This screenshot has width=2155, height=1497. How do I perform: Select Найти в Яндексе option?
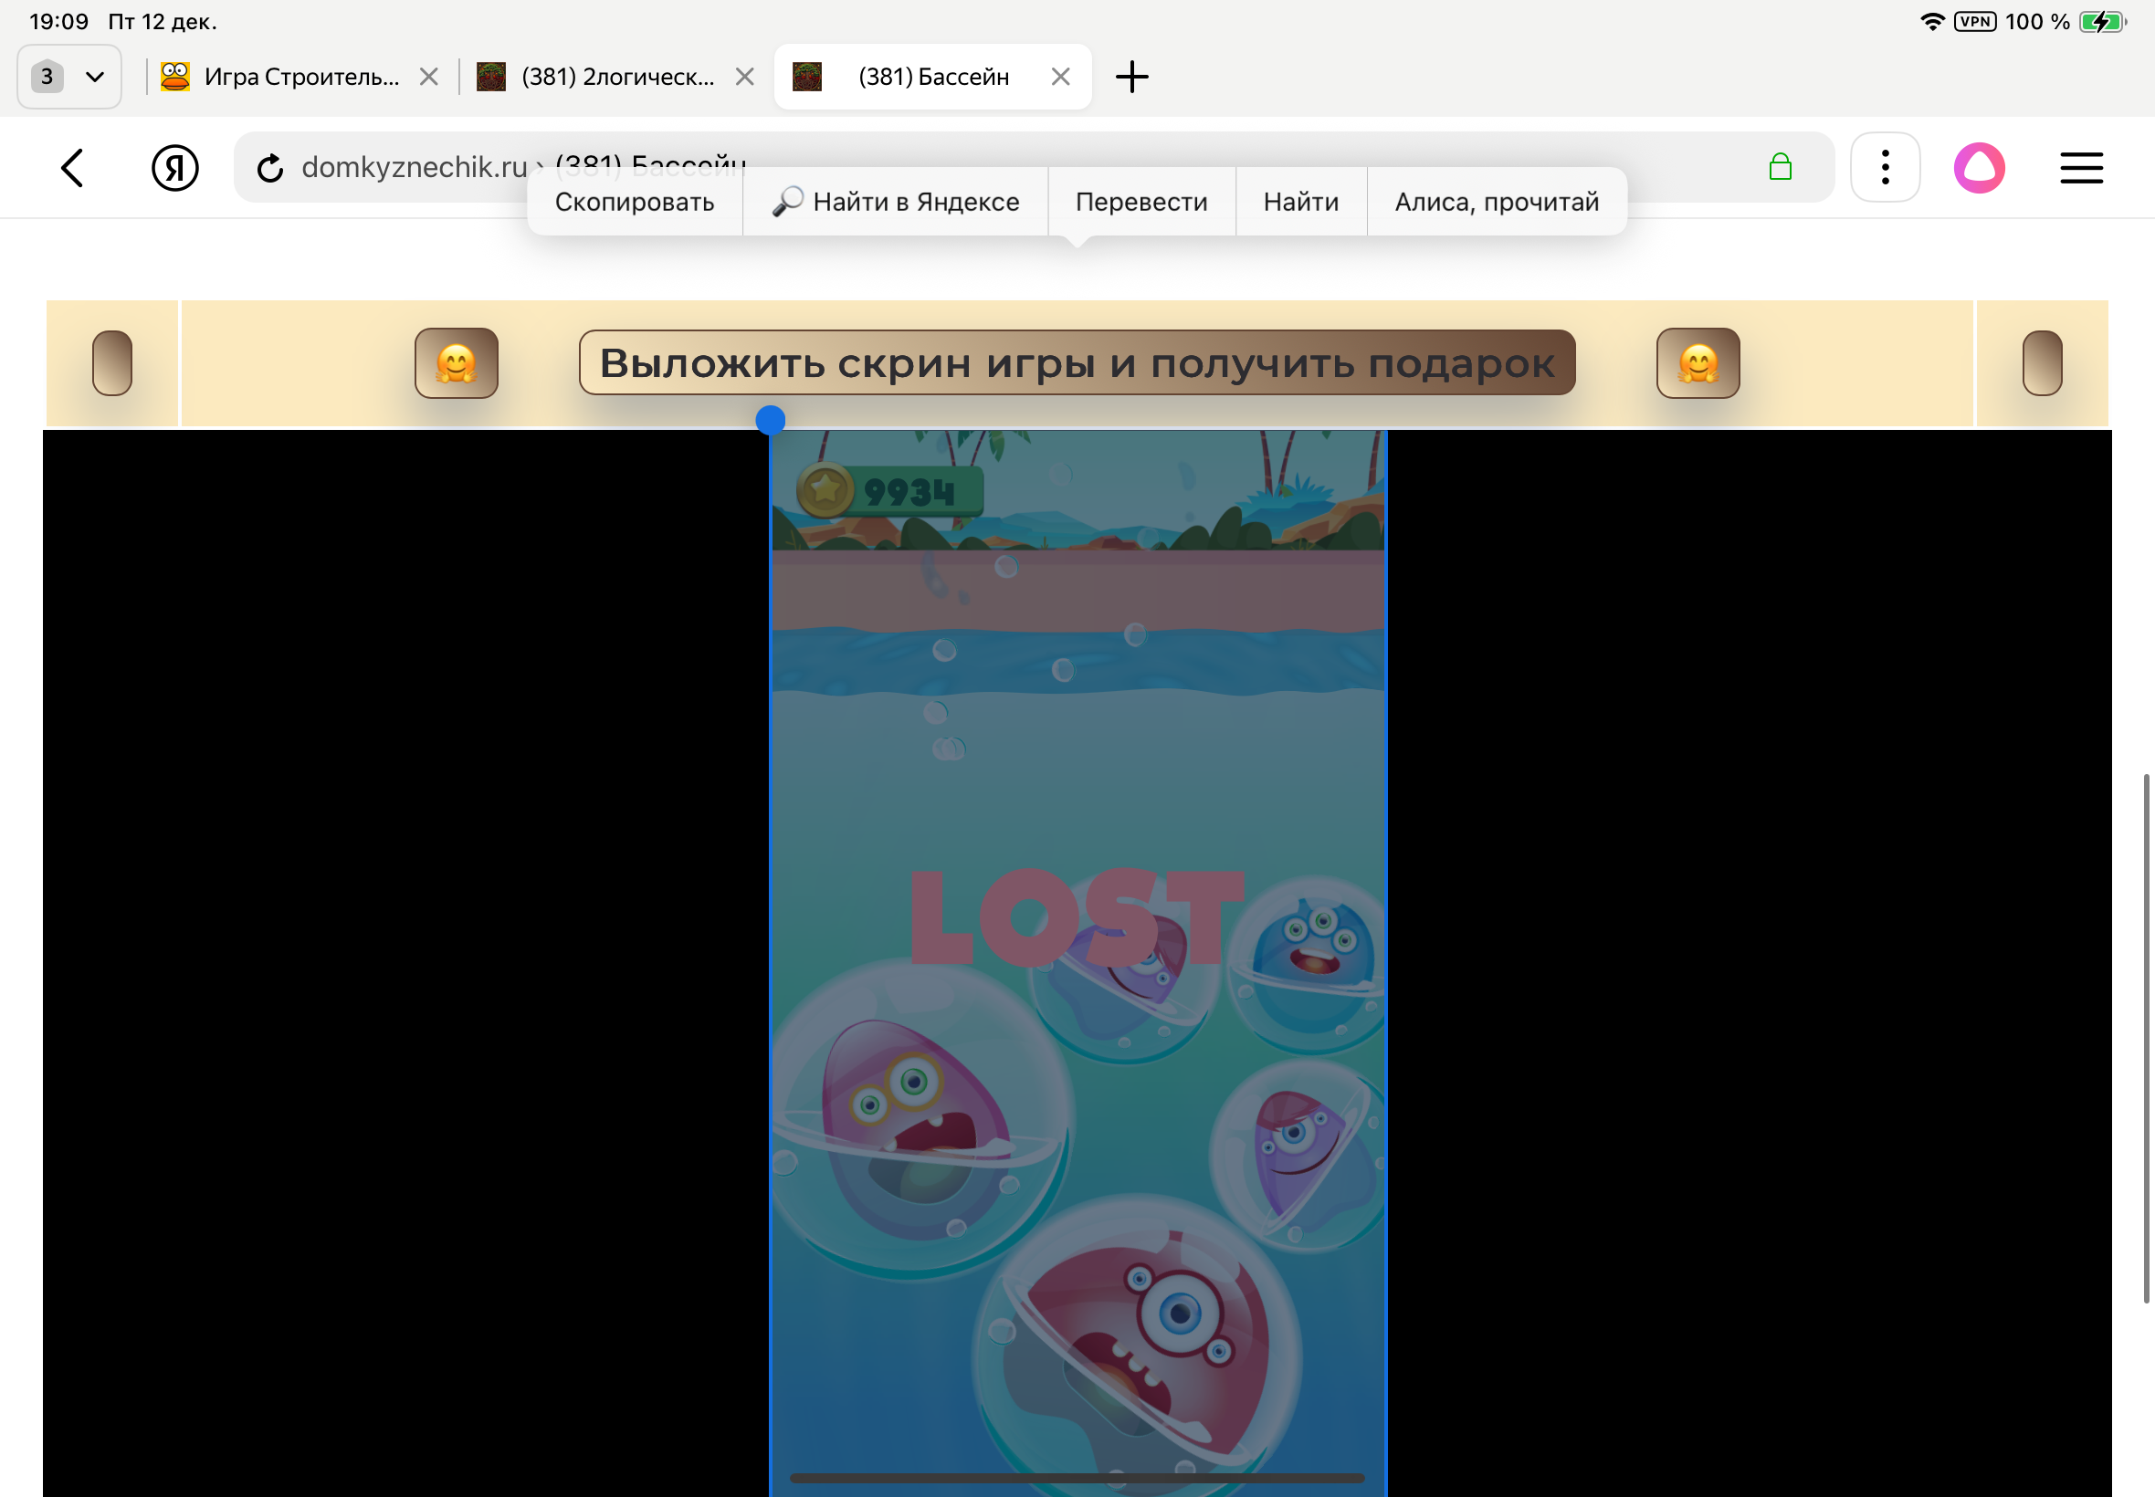(x=895, y=202)
